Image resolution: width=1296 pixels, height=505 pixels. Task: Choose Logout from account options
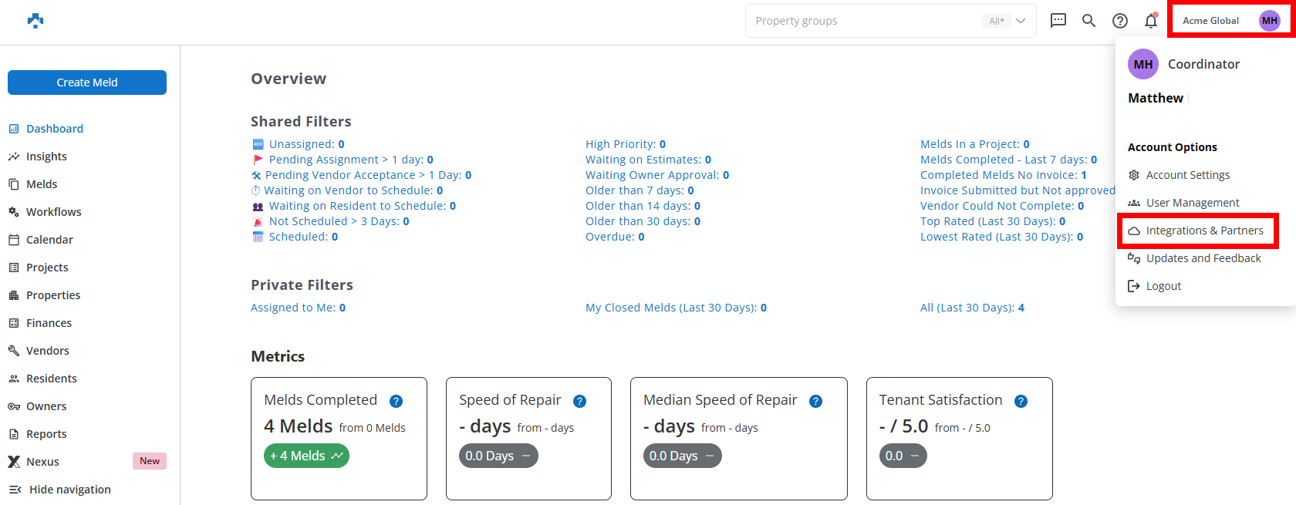1163,286
